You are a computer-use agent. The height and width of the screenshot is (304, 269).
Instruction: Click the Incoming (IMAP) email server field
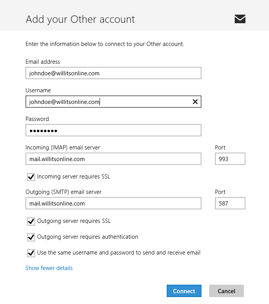pos(113,159)
